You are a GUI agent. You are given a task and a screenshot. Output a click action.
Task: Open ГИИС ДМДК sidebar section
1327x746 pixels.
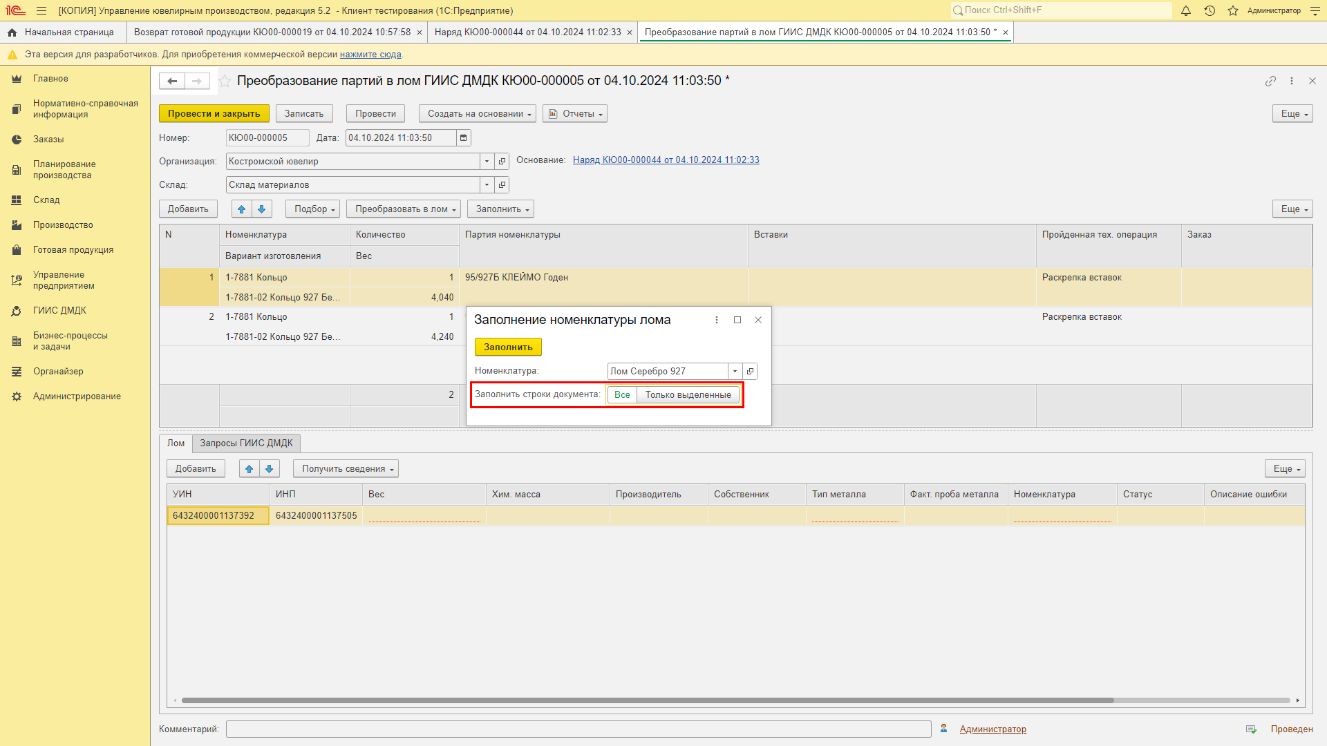click(59, 311)
